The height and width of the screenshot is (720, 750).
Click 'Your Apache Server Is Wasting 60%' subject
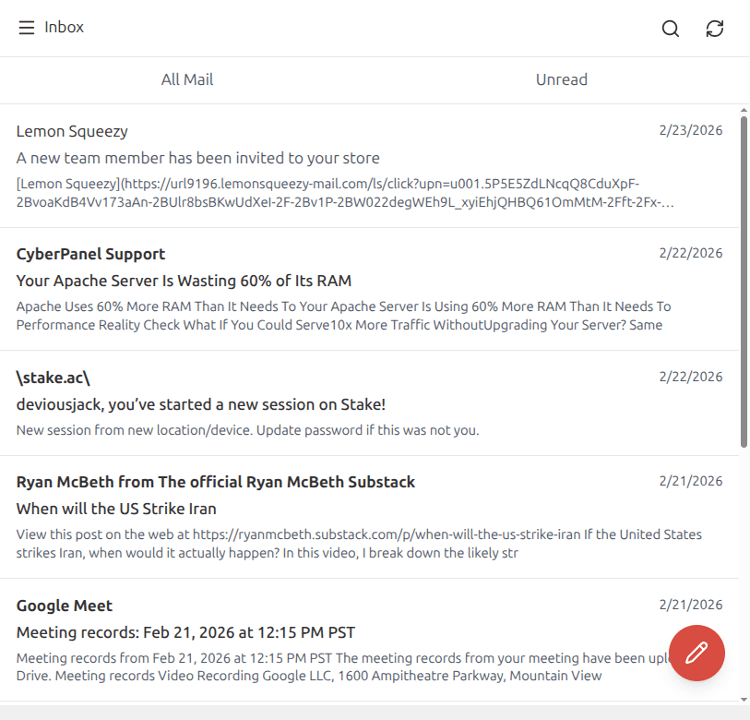coord(184,281)
